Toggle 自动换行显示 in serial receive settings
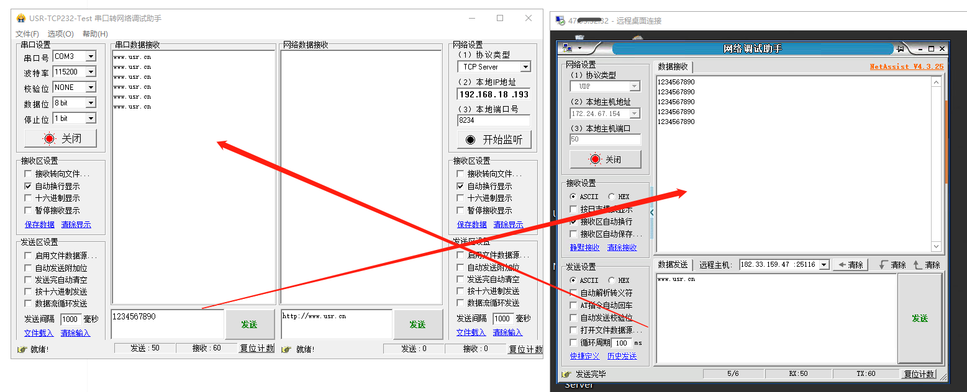 point(27,186)
